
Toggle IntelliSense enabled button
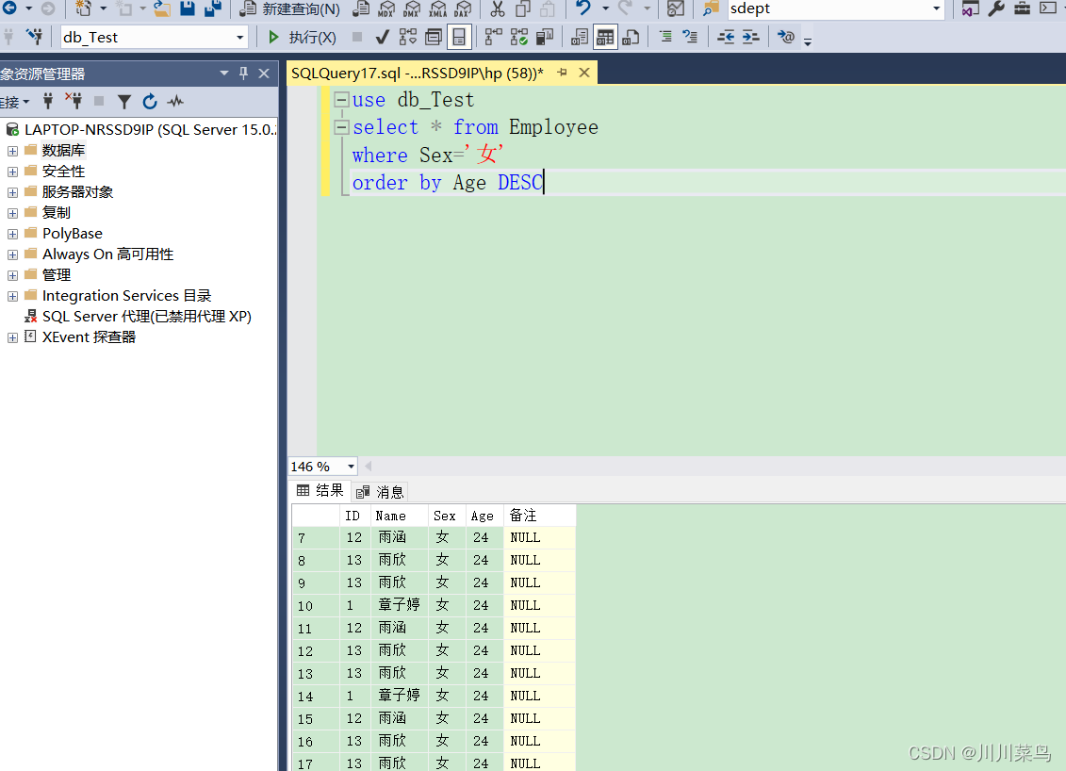point(459,37)
